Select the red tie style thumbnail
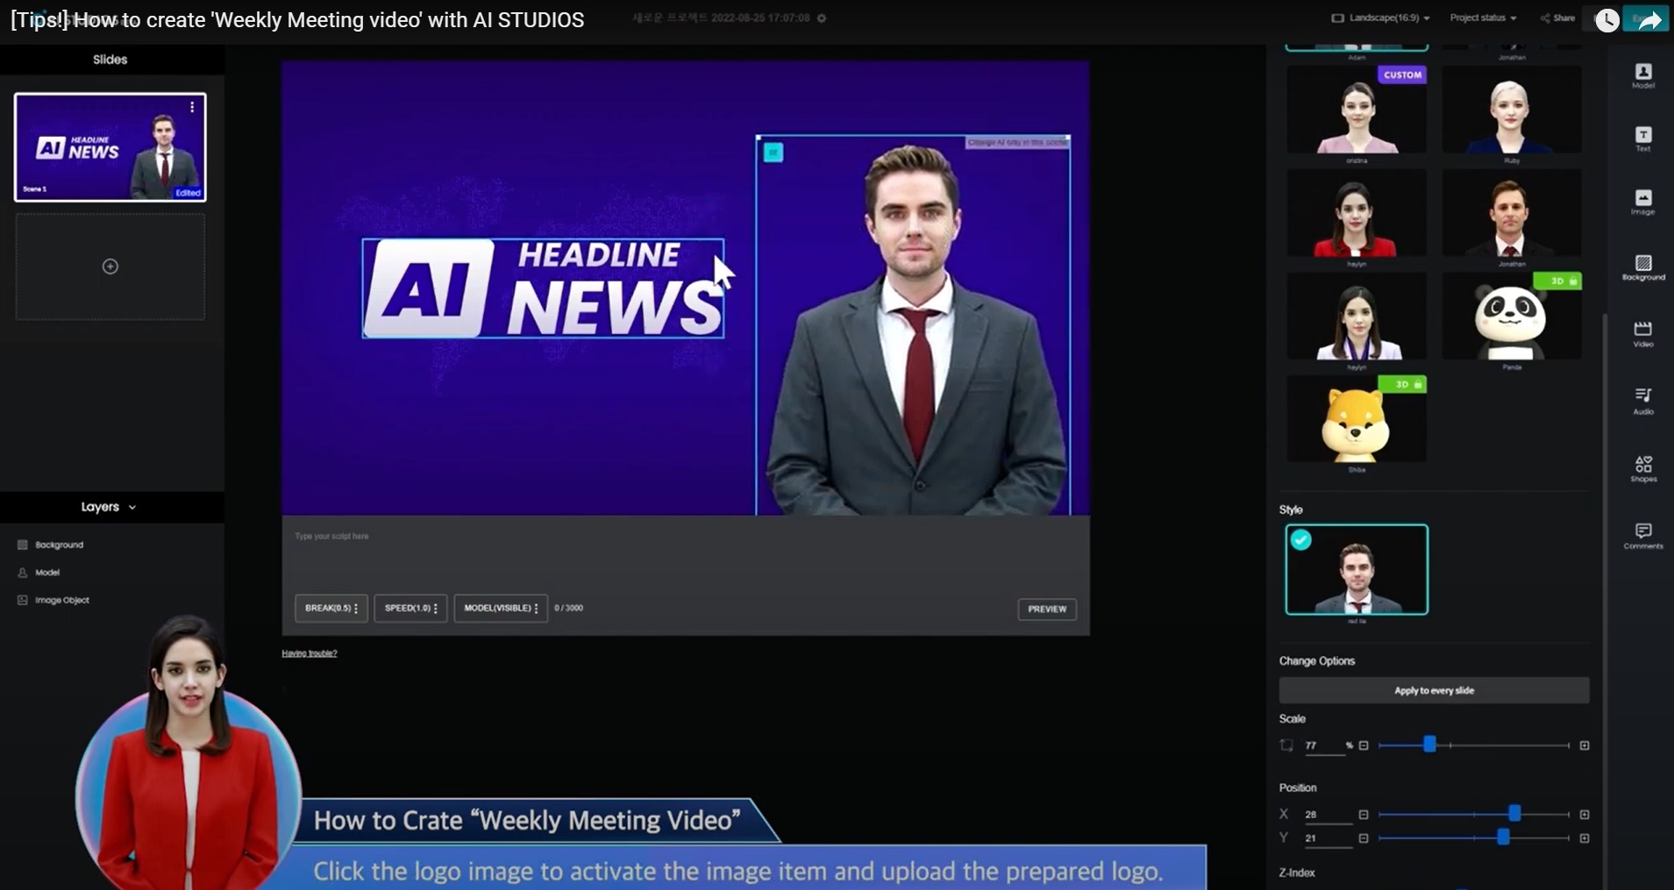The image size is (1674, 890). point(1357,570)
